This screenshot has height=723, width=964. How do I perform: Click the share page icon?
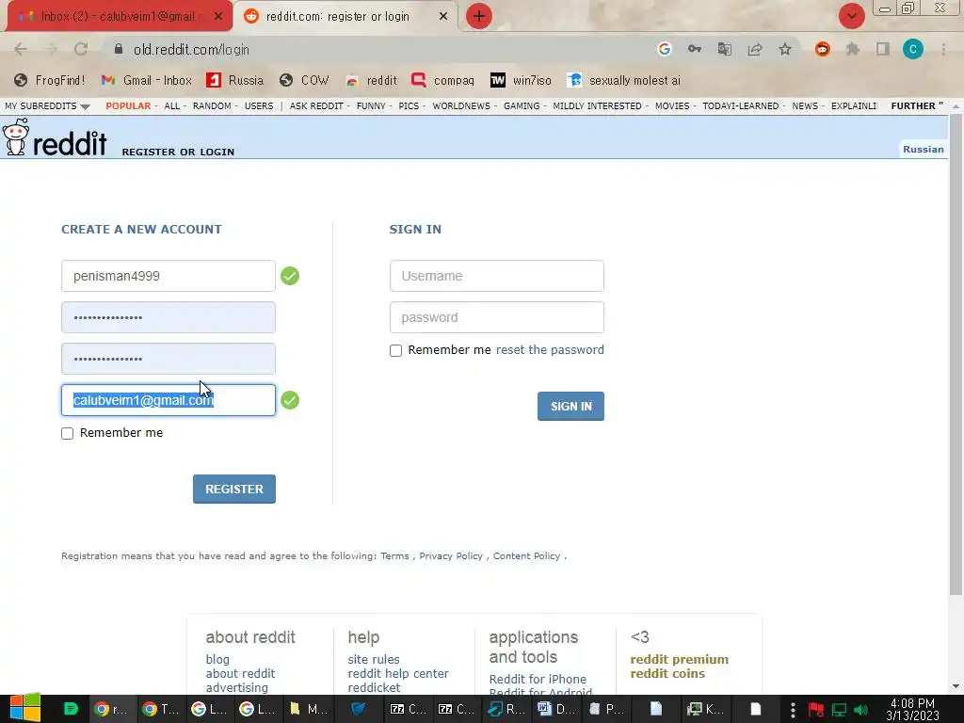(x=755, y=49)
